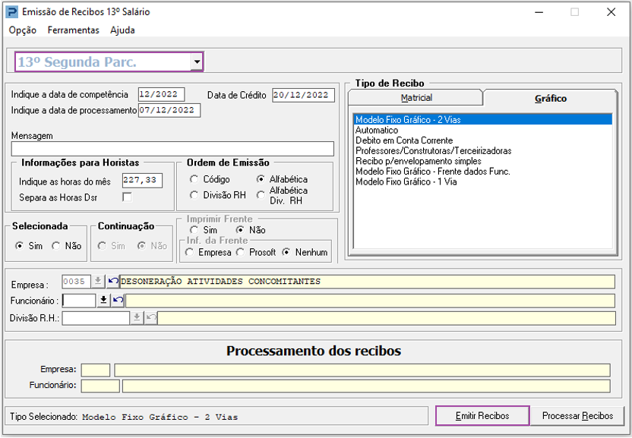Select Empresa under Inf. da Frente

tap(190, 252)
